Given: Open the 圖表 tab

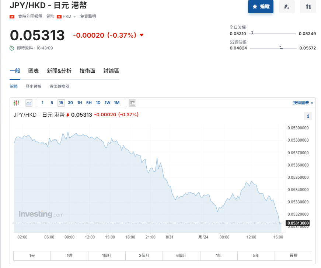Looking at the screenshot, I should (x=34, y=71).
